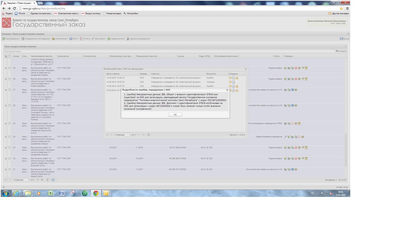The height and width of the screenshot is (232, 413).
Task: Expand row 31 details
Action: coord(6,169)
